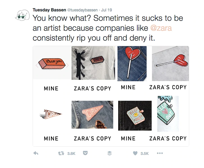Like the tweet with the heart icon
The height and width of the screenshot is (168, 204).
coord(135,153)
